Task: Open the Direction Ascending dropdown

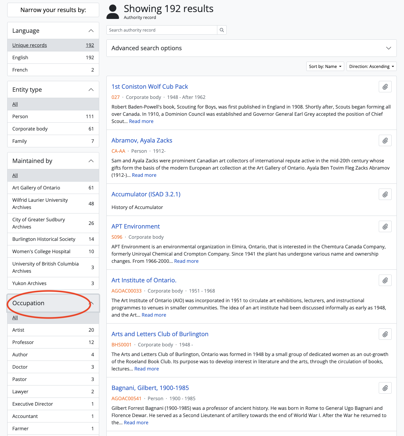Action: pos(371,66)
